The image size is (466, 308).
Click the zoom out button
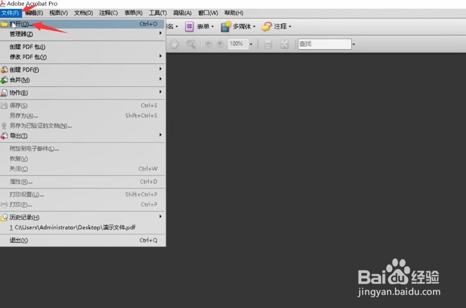pyautogui.click(x=209, y=44)
